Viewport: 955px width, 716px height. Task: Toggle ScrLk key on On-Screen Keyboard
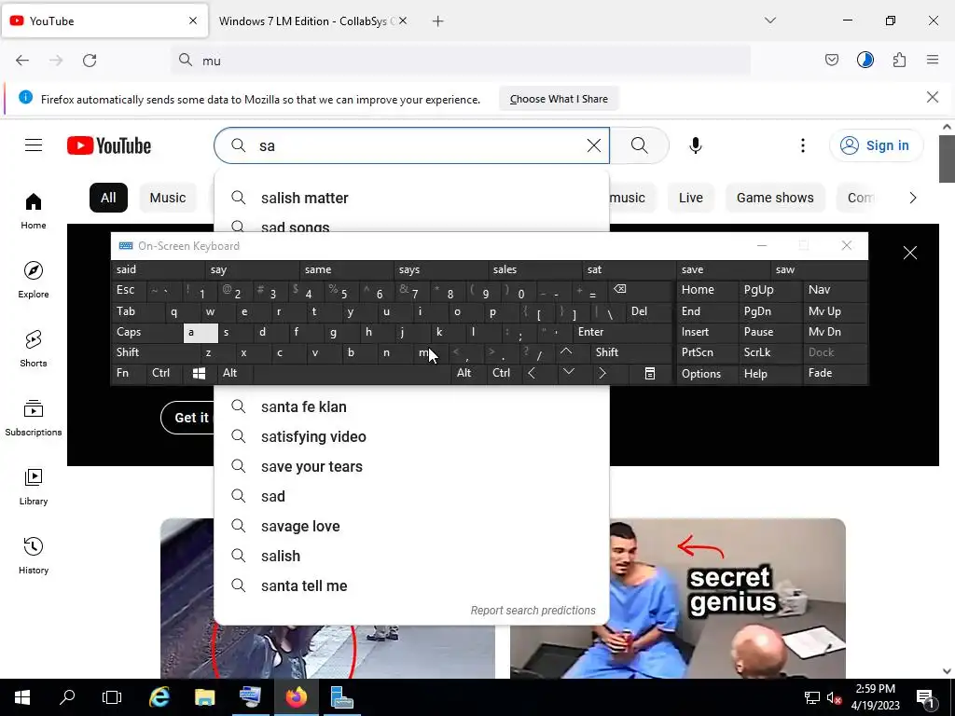click(769, 352)
